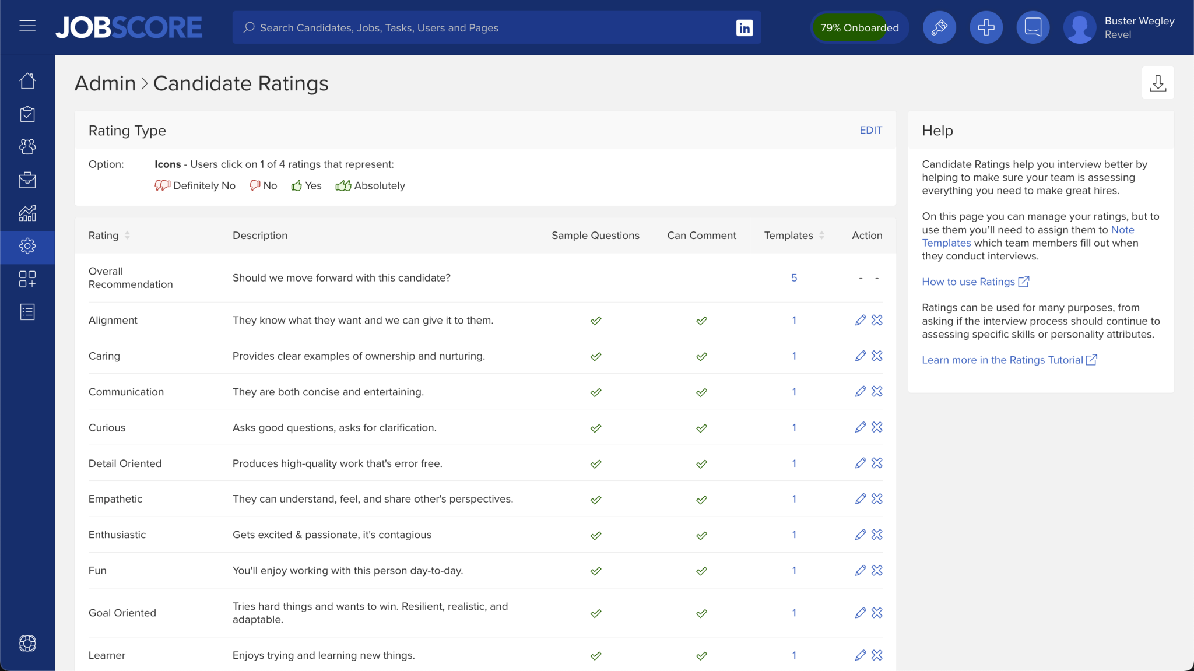The width and height of the screenshot is (1194, 671).
Task: Toggle Can Comment checkmark for Curious
Action: click(701, 427)
